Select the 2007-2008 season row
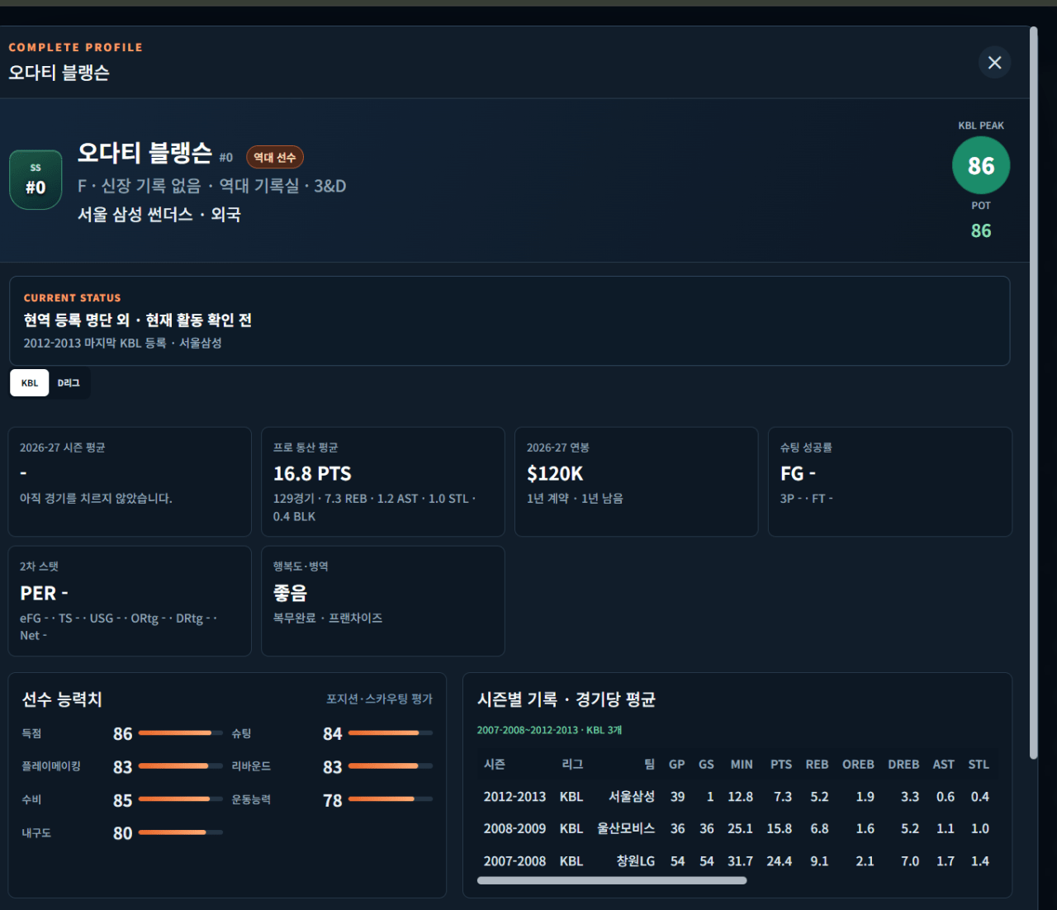Viewport: 1057px width, 910px height. tap(737, 861)
